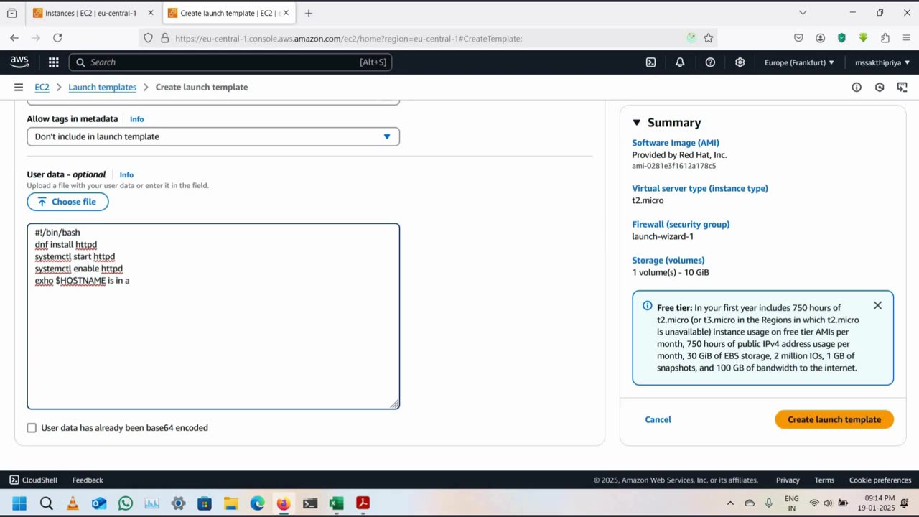
Task: Open Info for Allow tags in metadata
Action: pyautogui.click(x=136, y=119)
